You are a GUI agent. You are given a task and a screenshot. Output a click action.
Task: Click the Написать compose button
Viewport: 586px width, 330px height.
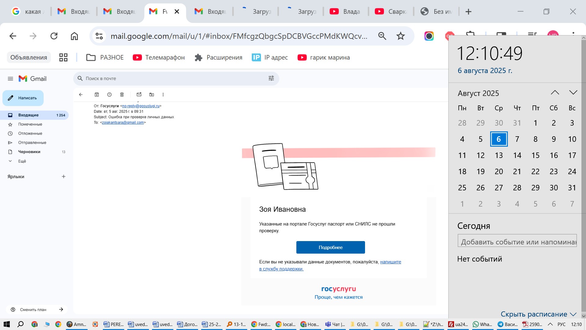pyautogui.click(x=23, y=98)
